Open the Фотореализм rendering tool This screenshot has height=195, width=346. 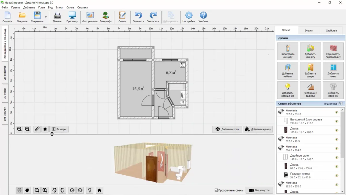(x=89, y=17)
